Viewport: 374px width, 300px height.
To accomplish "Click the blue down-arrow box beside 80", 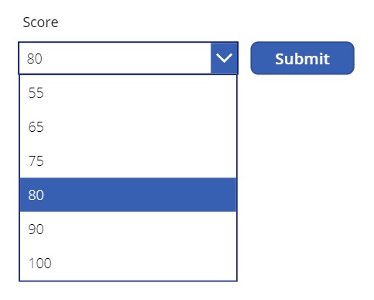I will [x=224, y=58].
